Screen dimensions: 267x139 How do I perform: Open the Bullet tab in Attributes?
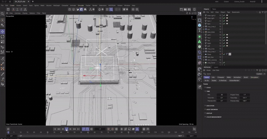tap(246, 77)
